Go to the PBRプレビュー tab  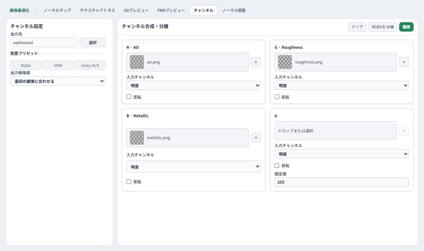(x=171, y=10)
